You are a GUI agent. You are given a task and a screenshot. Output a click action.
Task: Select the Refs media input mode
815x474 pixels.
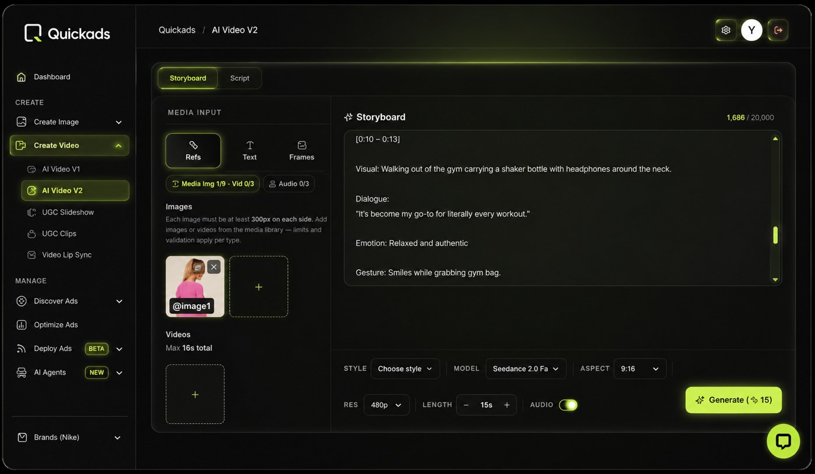coord(193,151)
